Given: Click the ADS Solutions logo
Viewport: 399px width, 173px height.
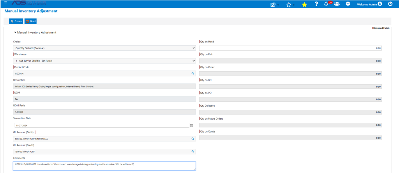Looking at the screenshot, I should point(29,3).
